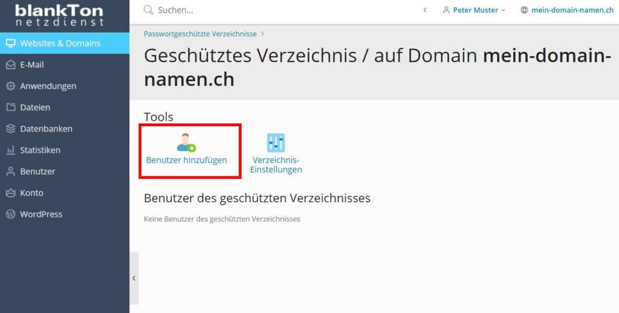Select Websites & Domains in the sidebar
Image resolution: width=619 pixels, height=313 pixels.
[60, 43]
